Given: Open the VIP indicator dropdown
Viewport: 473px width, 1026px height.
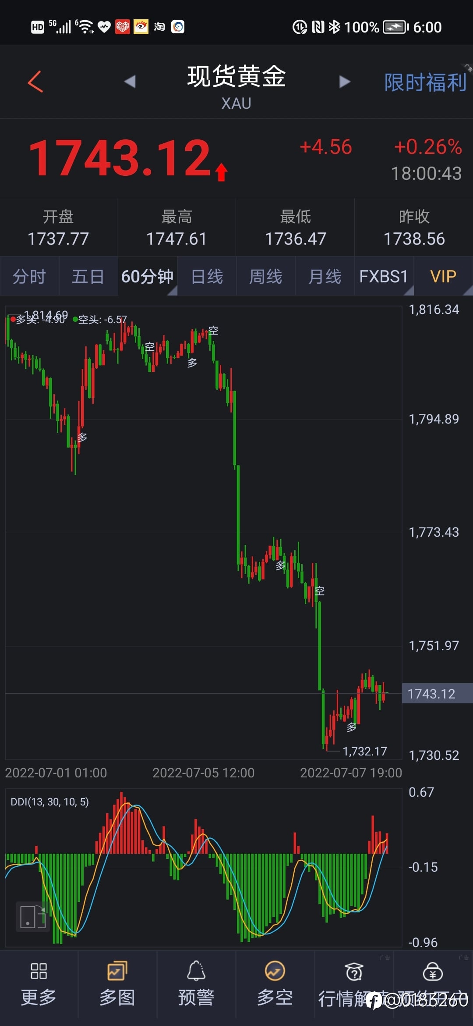Looking at the screenshot, I should click(443, 276).
